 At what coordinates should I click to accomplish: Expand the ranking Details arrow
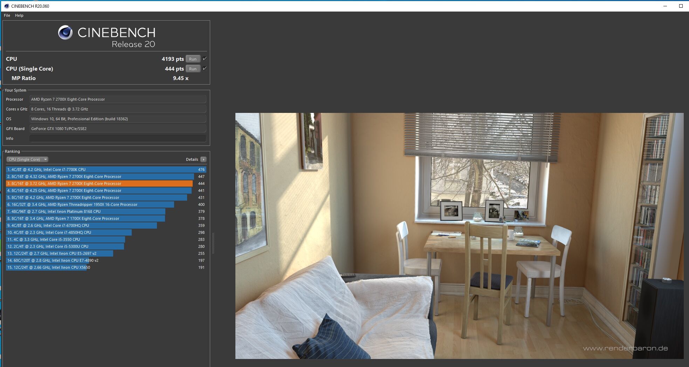pos(204,159)
